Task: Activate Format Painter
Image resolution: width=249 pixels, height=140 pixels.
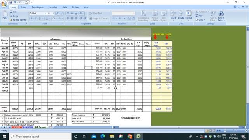Action: (x=18, y=20)
